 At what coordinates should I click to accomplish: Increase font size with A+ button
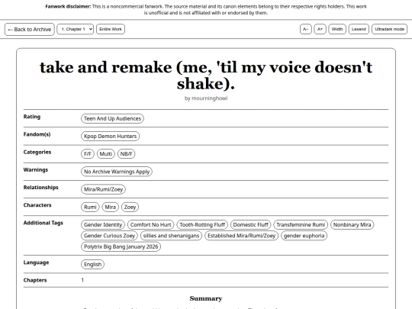coord(320,29)
